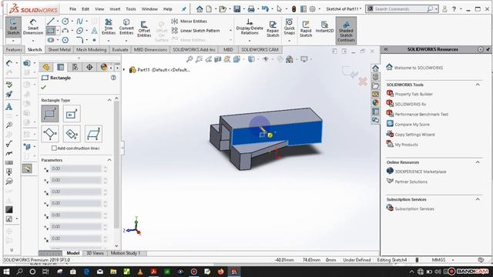Collapse Parameters section
493x277 pixels.
click(109, 160)
